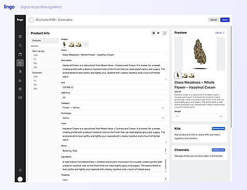Image resolution: width=247 pixels, height=190 pixels.
Task: Switch to list layout view icon
Action: tap(158, 33)
